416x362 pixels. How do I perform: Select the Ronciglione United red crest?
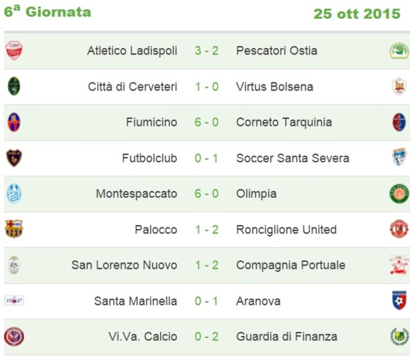(x=399, y=229)
